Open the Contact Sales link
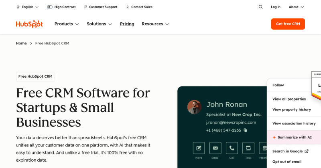 139,7
